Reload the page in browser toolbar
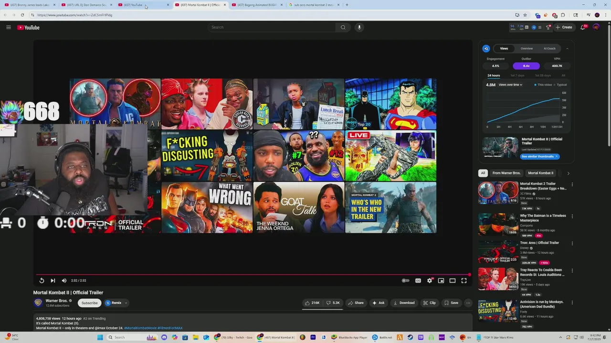 click(22, 15)
